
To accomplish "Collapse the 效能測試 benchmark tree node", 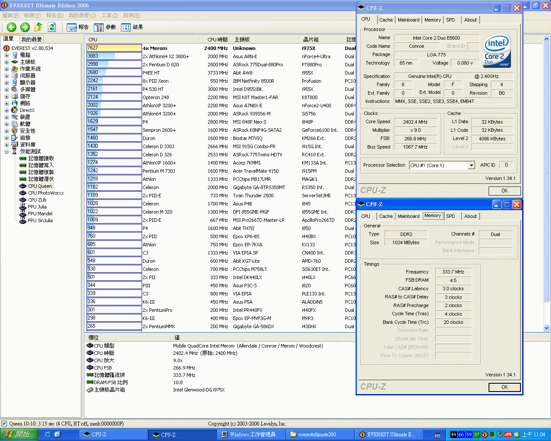I will [6, 152].
